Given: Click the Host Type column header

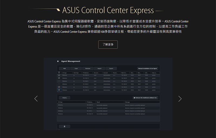Looking at the screenshot, I should click(x=76, y=73).
